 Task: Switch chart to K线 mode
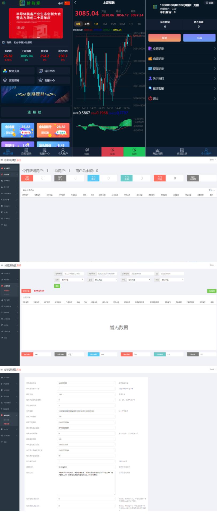78,24
